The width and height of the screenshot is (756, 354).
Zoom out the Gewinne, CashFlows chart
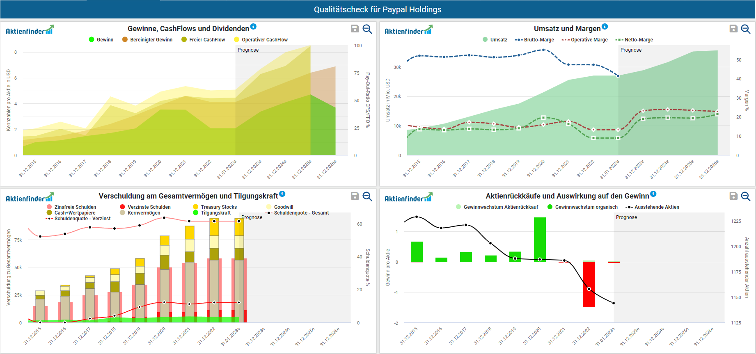coord(367,29)
